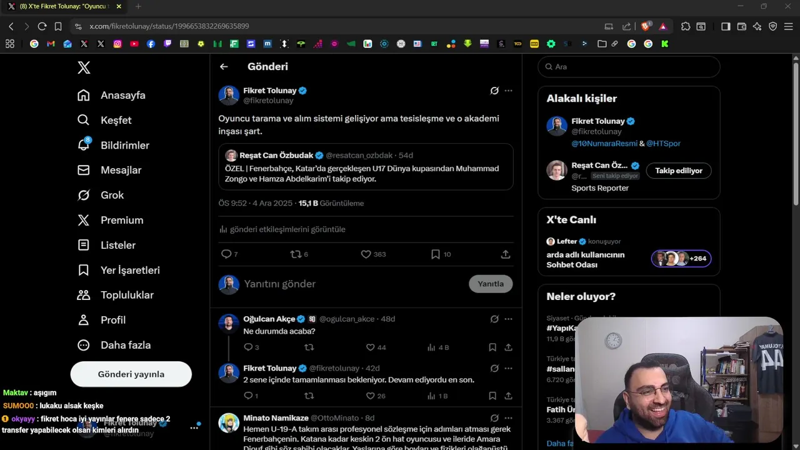Share Oğulcan Akçe's reply
Image resolution: width=800 pixels, height=450 pixels.
click(508, 347)
